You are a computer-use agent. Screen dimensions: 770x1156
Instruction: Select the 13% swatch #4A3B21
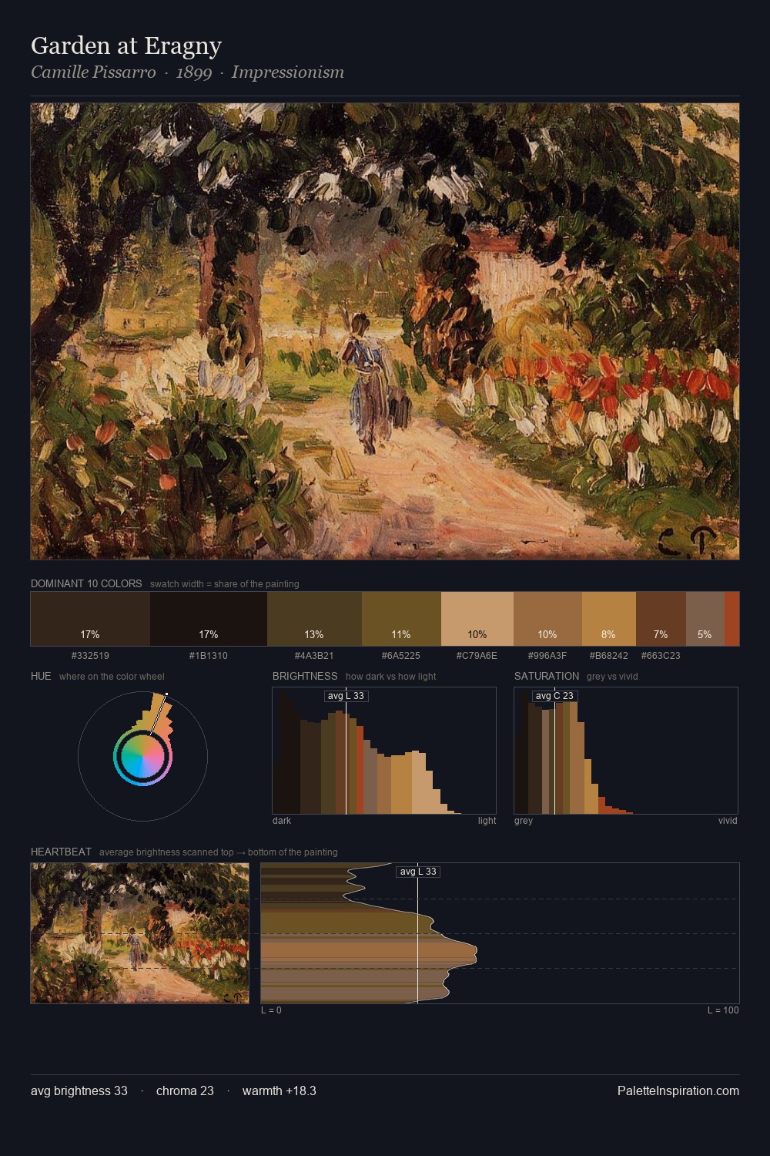(x=314, y=619)
